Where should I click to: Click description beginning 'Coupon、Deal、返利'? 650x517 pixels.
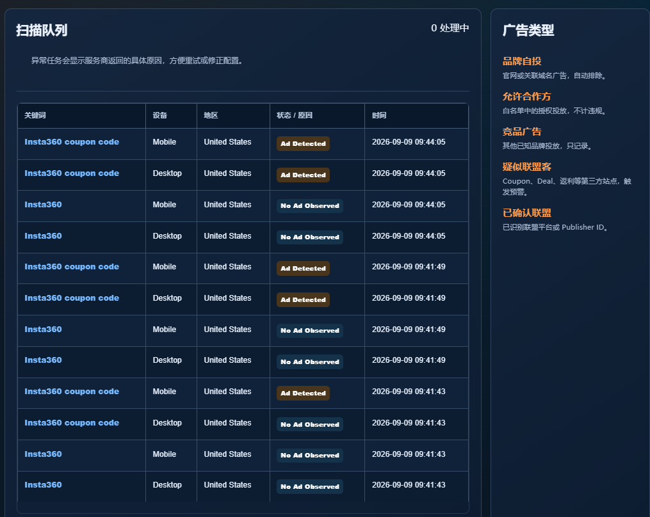(x=567, y=186)
